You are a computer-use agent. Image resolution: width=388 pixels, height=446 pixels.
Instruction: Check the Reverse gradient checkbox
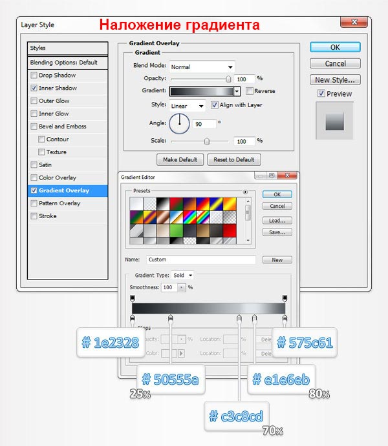coord(250,91)
